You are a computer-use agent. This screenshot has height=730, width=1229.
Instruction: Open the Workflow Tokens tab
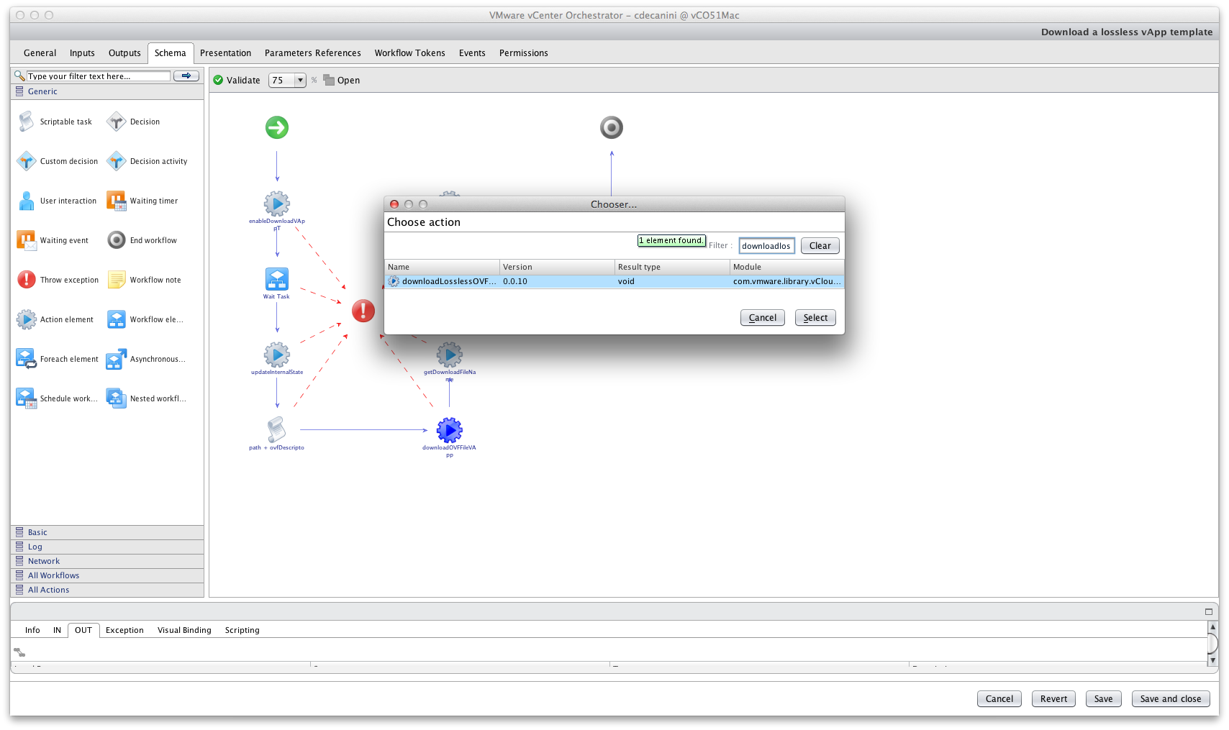coord(409,53)
